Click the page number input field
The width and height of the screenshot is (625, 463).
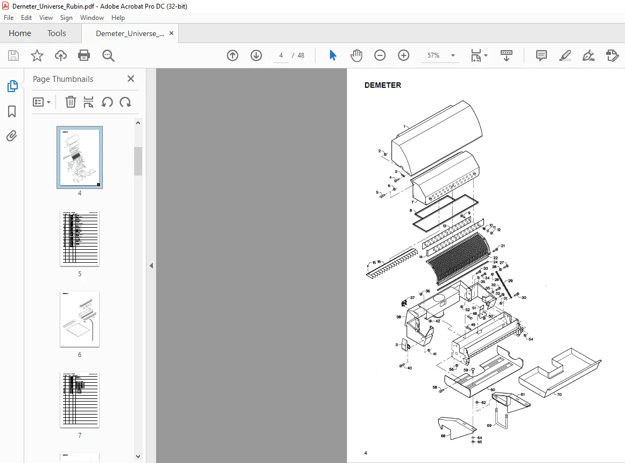(281, 55)
